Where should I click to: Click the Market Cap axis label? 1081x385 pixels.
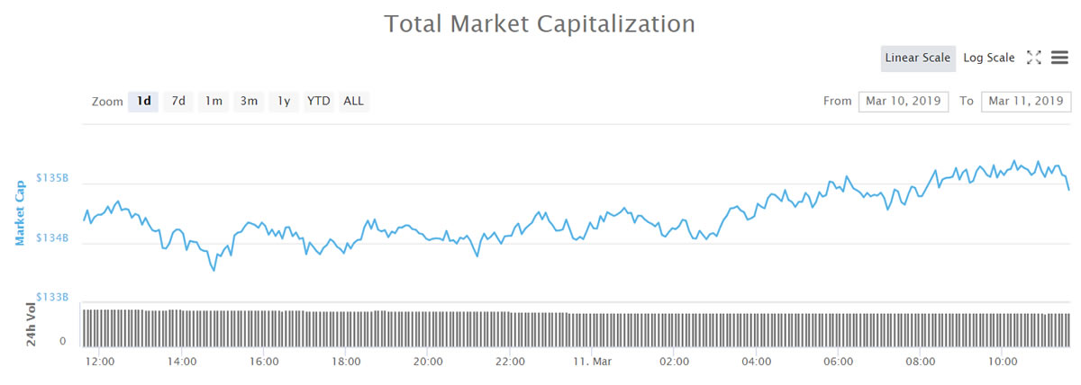[x=20, y=212]
